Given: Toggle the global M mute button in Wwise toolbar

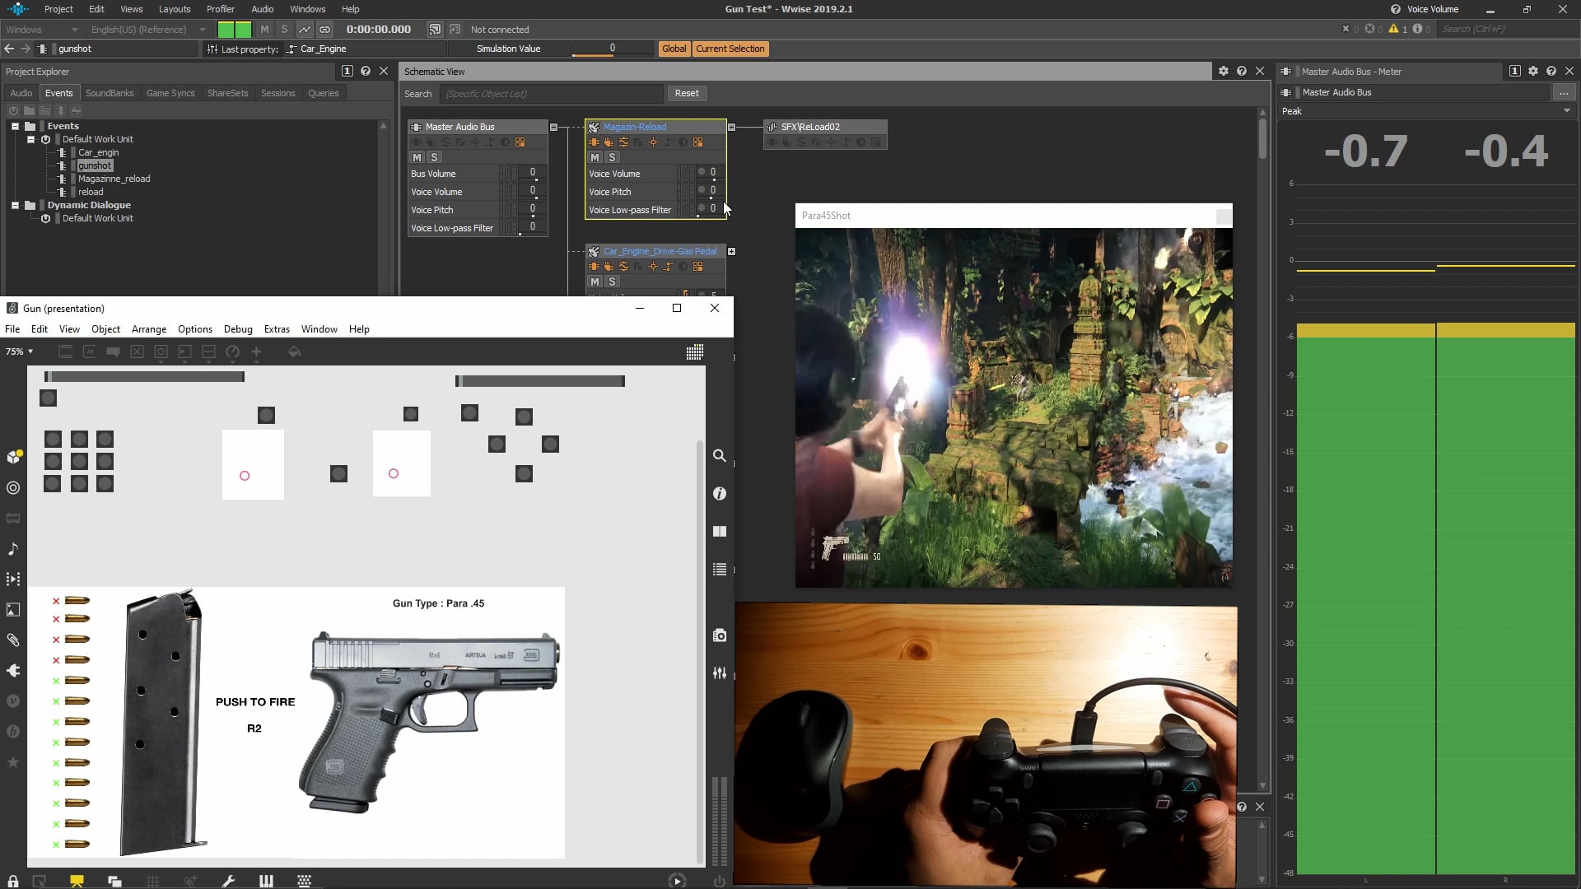Looking at the screenshot, I should point(264,30).
